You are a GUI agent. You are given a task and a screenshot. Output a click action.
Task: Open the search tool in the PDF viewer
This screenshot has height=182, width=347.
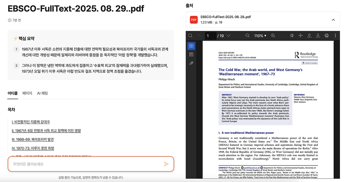coord(190,35)
